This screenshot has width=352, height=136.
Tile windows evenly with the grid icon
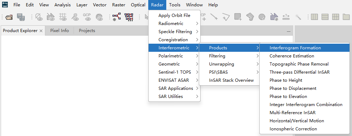(335, 17)
